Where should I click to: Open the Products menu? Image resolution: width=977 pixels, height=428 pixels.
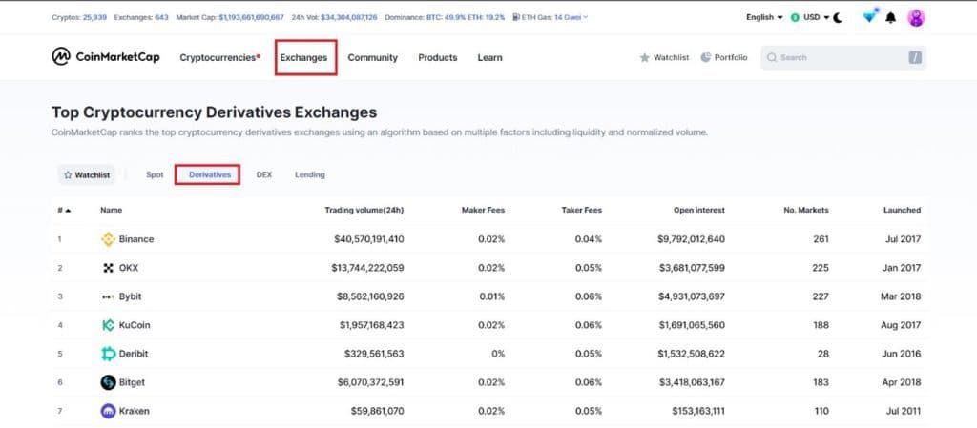pos(437,57)
